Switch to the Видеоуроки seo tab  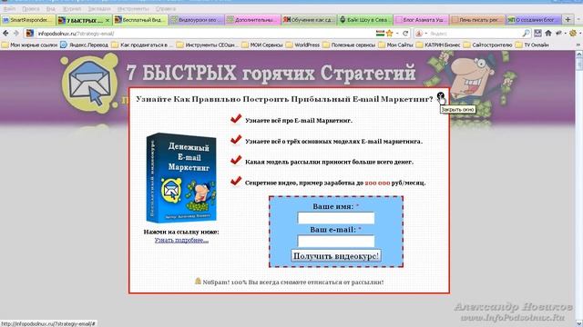click(x=197, y=20)
